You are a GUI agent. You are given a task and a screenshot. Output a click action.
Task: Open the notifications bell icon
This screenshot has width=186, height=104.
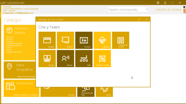point(165,3)
